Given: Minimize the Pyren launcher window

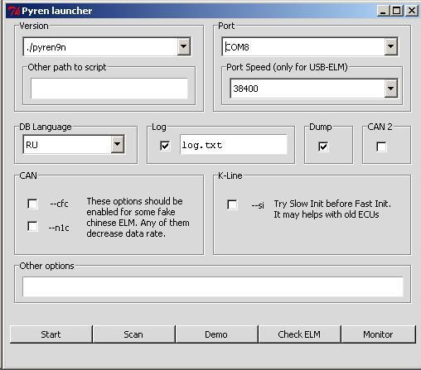Looking at the screenshot, I should click(383, 11).
